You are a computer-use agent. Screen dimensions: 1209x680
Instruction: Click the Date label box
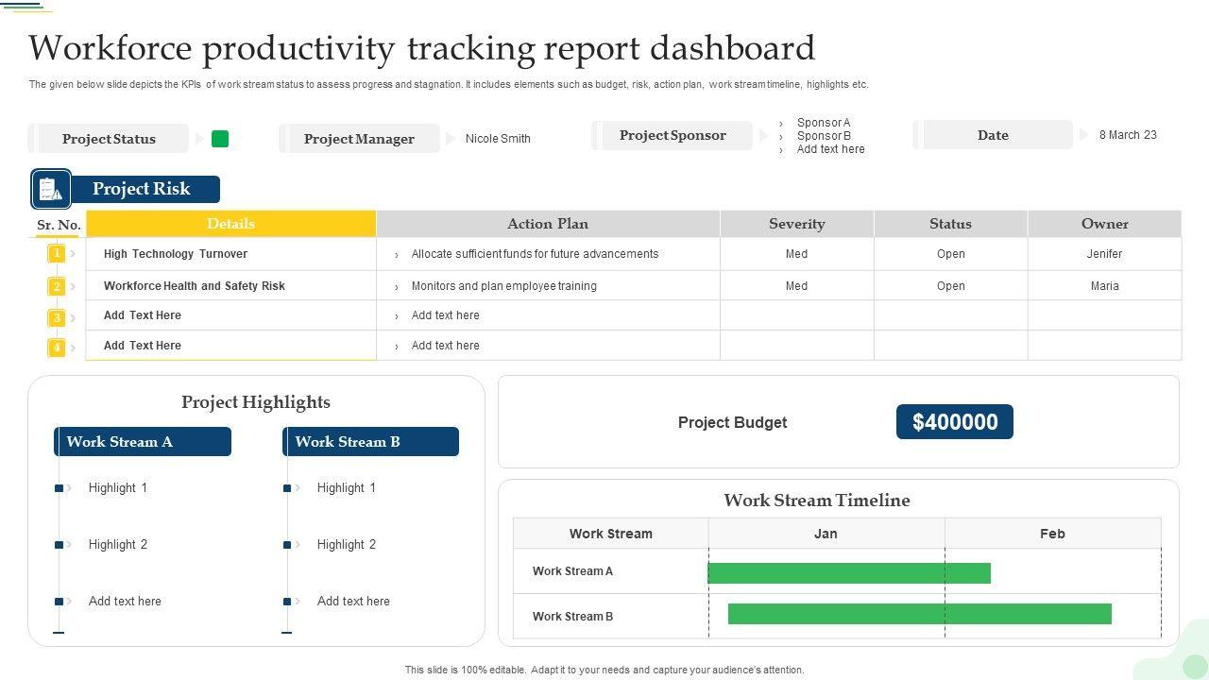tap(993, 135)
